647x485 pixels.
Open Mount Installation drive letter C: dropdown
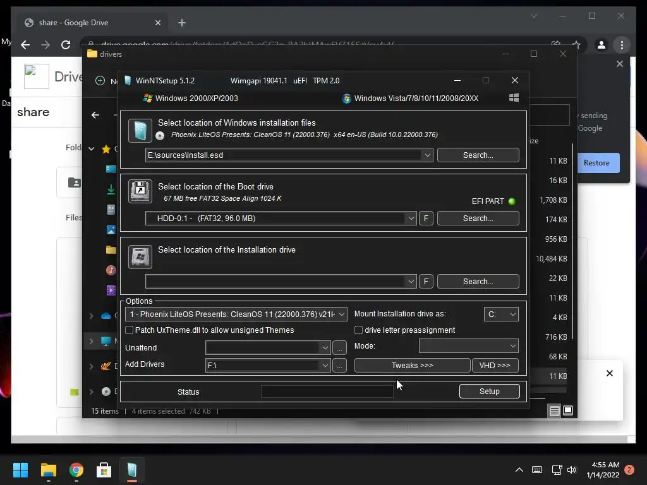coord(512,314)
